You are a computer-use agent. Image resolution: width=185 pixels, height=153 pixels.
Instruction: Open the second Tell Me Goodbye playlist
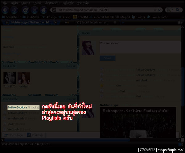tap(18, 113)
